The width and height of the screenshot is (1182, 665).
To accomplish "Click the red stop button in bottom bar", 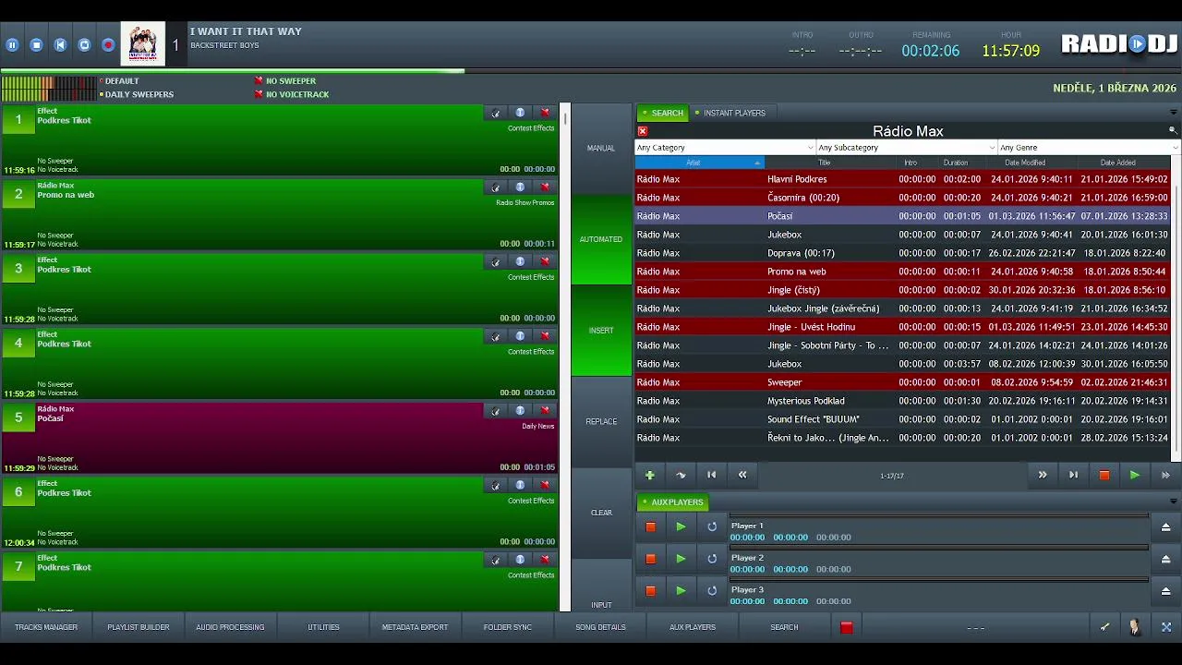I will tap(846, 627).
